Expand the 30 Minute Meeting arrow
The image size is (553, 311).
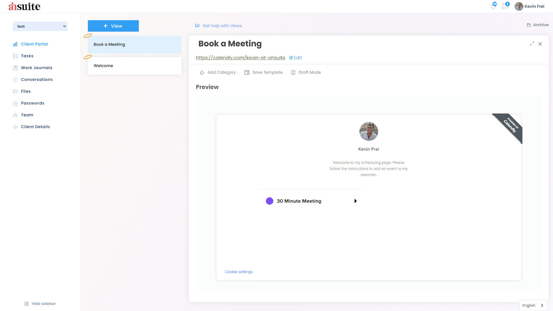pos(355,201)
